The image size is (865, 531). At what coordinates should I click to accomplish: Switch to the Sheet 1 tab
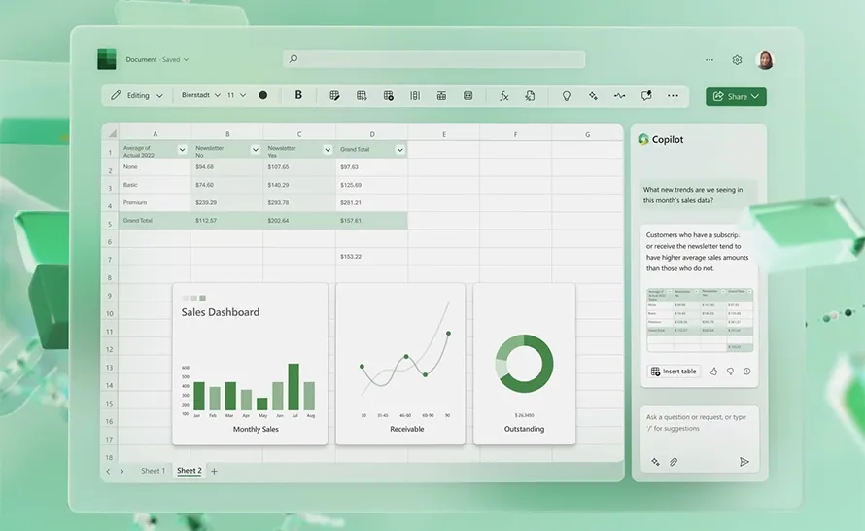[153, 471]
